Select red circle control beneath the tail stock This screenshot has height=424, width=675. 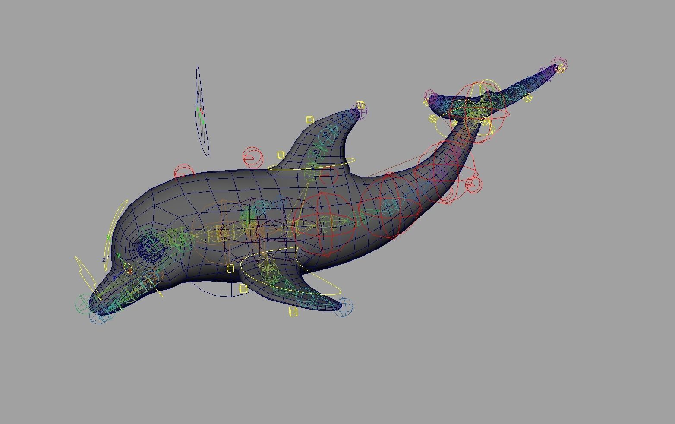tap(473, 184)
